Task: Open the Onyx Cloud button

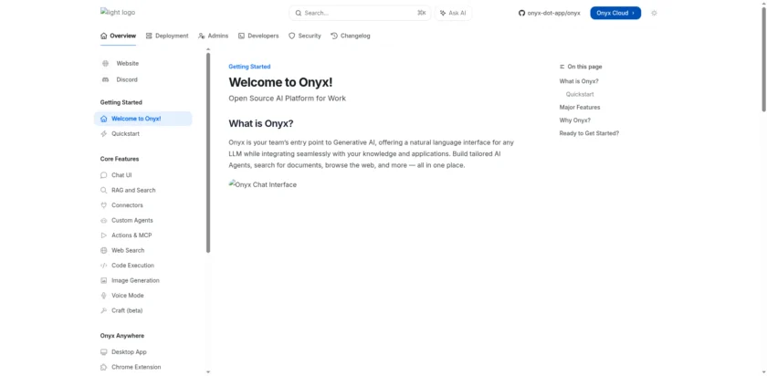Action: click(x=615, y=13)
